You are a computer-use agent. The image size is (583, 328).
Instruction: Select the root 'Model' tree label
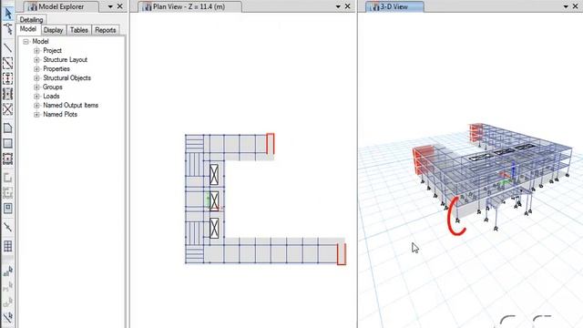tap(40, 42)
